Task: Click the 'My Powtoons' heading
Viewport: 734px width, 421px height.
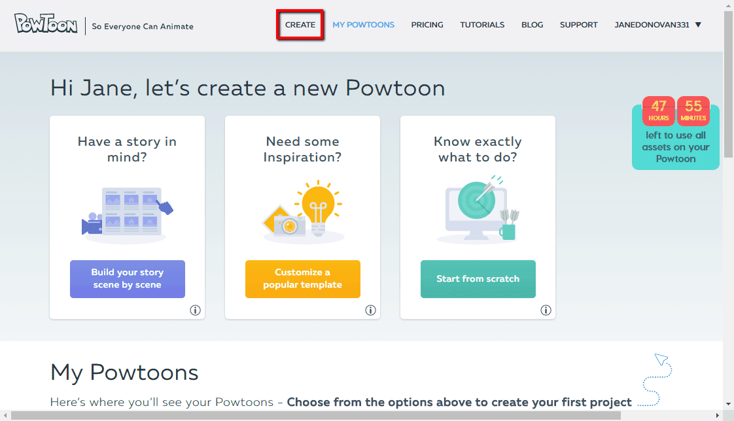Action: tap(124, 373)
